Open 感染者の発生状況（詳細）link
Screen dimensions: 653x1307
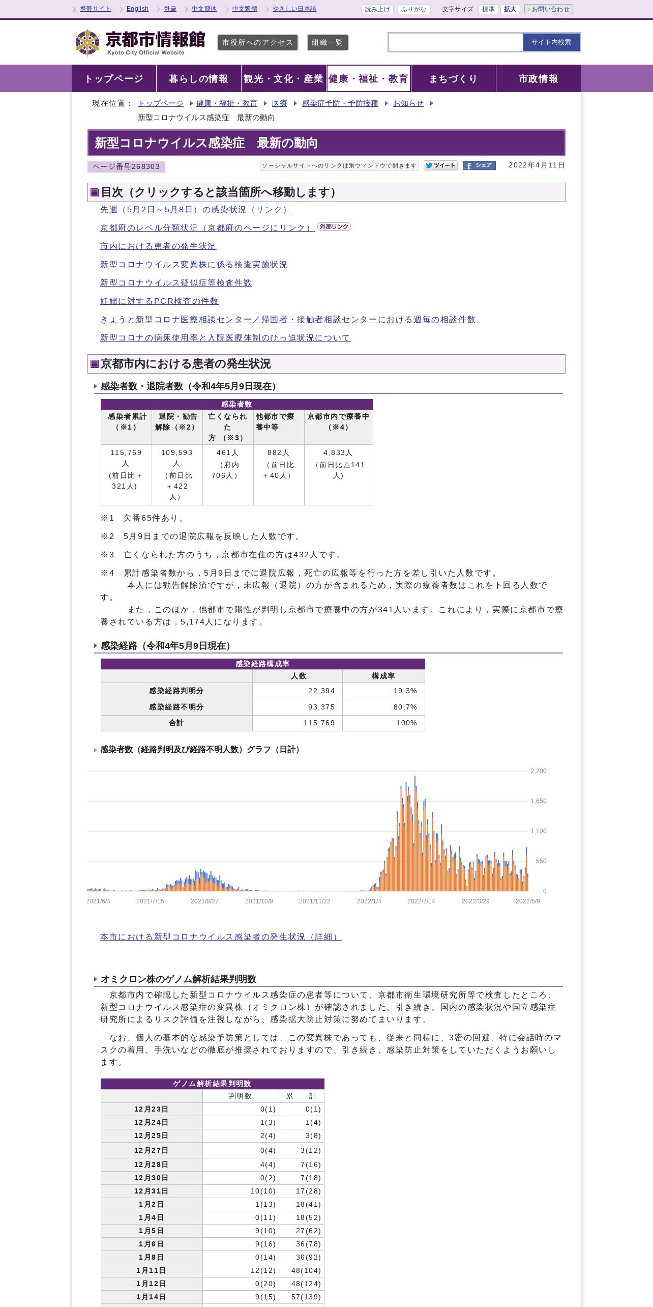click(x=221, y=937)
